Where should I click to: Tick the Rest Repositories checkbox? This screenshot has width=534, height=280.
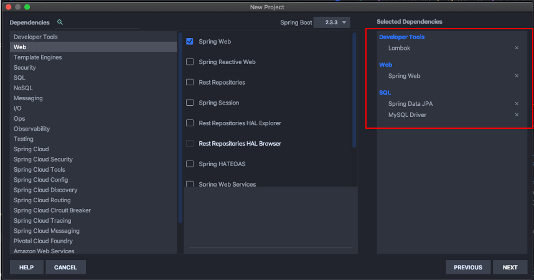[190, 82]
